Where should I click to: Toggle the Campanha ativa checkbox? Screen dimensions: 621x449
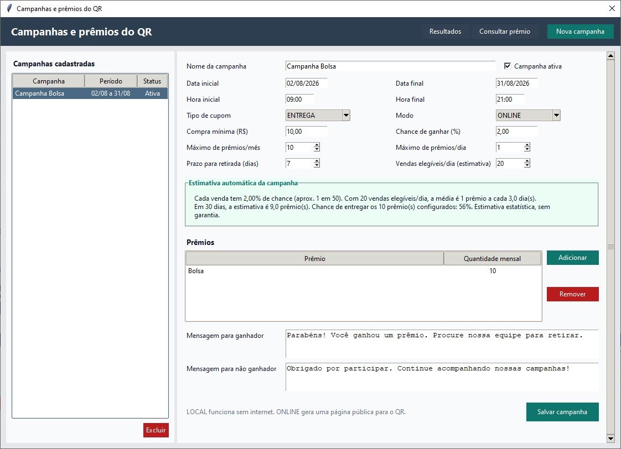tap(508, 66)
